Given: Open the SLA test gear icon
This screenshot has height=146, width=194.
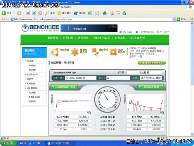Looking at the screenshot, I should click(x=113, y=52).
